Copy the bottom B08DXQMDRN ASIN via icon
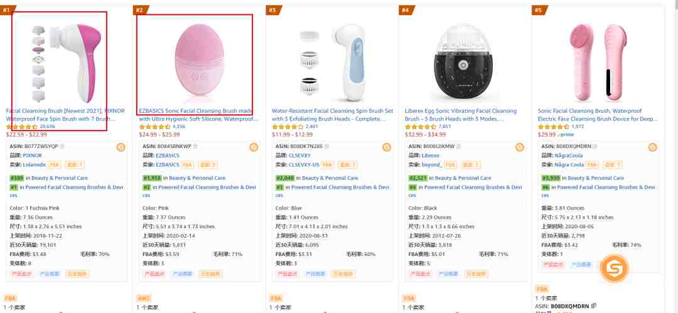This screenshot has height=313, width=678. pos(594,306)
